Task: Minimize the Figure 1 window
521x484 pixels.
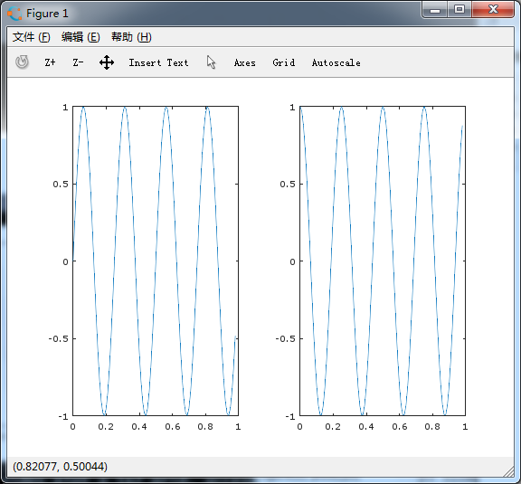Action: pos(434,10)
